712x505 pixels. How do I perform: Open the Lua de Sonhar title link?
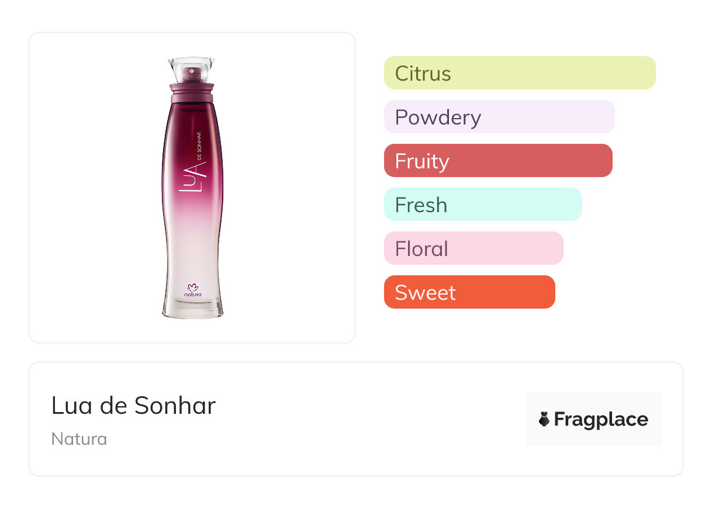tap(133, 406)
